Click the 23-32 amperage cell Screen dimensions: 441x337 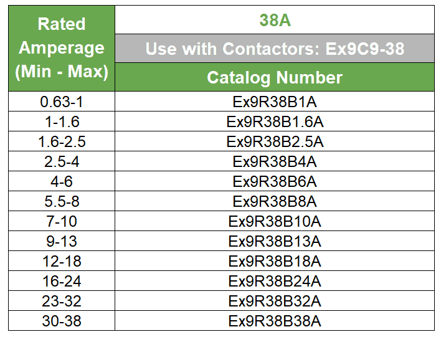[61, 301]
